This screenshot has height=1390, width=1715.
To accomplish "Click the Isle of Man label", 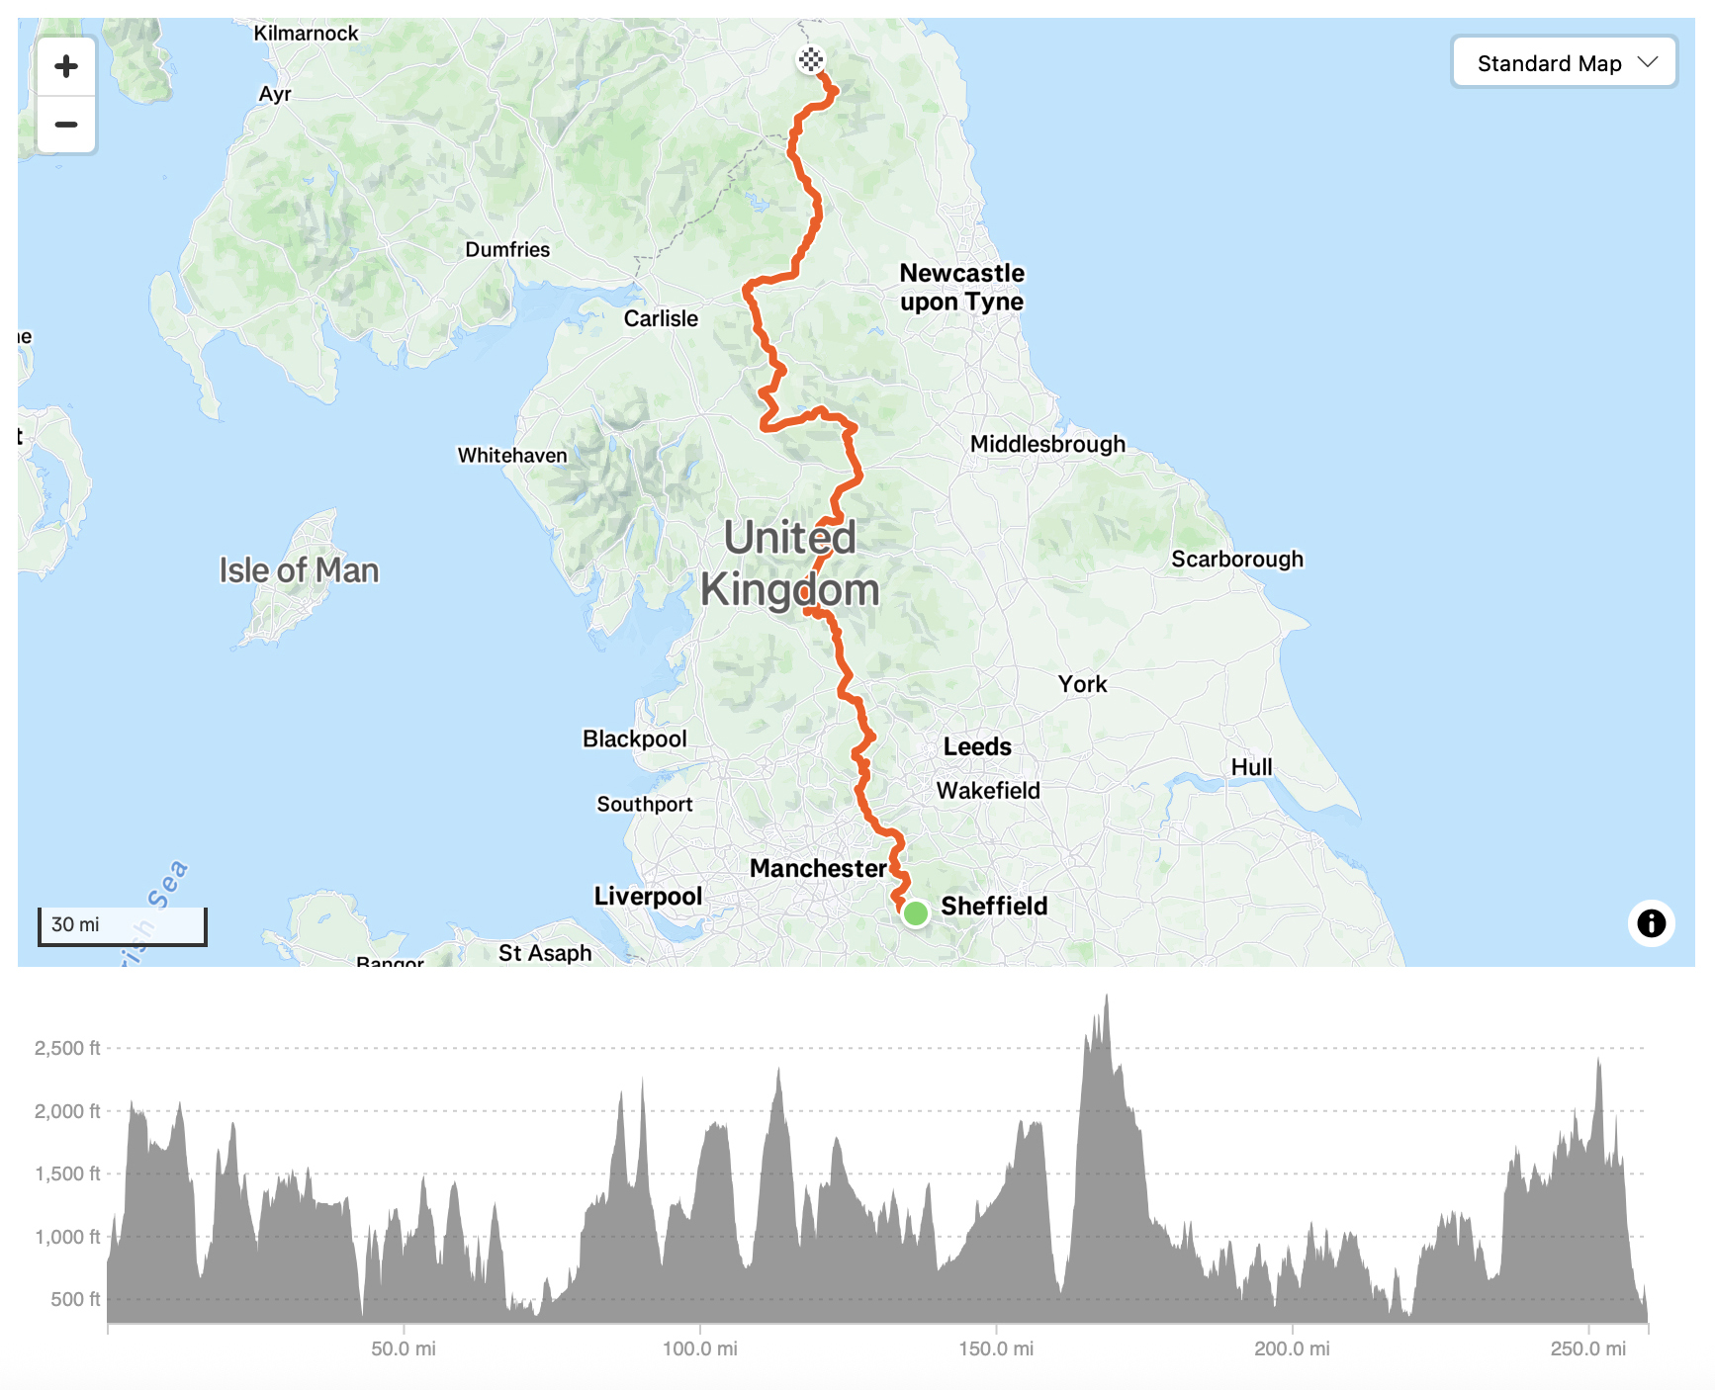I will pos(299,570).
